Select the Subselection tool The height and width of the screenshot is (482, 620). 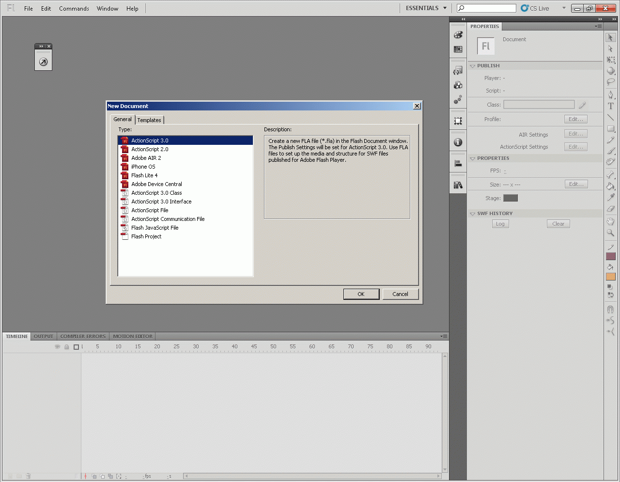[x=610, y=48]
